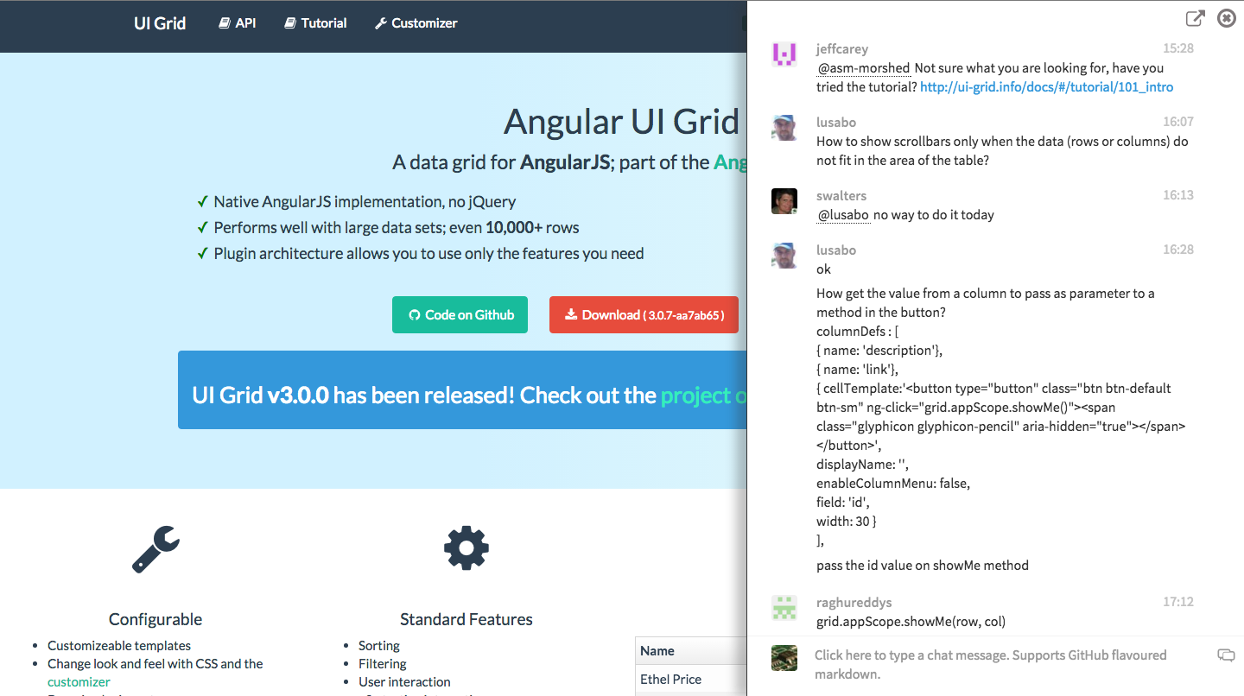
Task: Click the chat message input field
Action: pos(1009,665)
